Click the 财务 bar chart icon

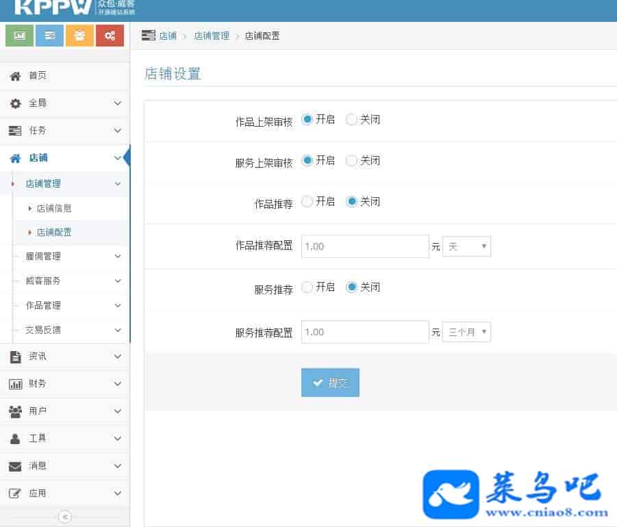pos(15,384)
